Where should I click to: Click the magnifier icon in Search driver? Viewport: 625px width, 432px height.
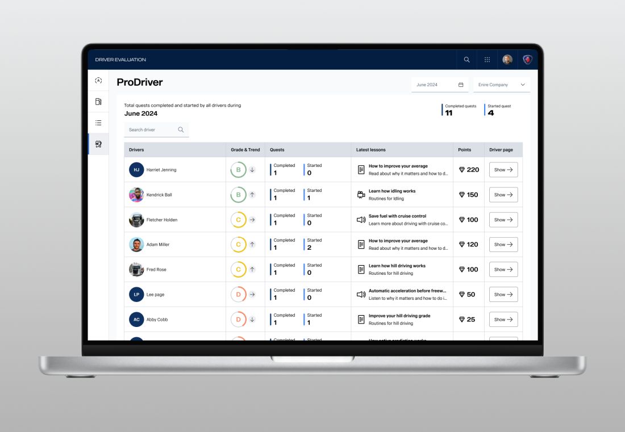point(181,130)
